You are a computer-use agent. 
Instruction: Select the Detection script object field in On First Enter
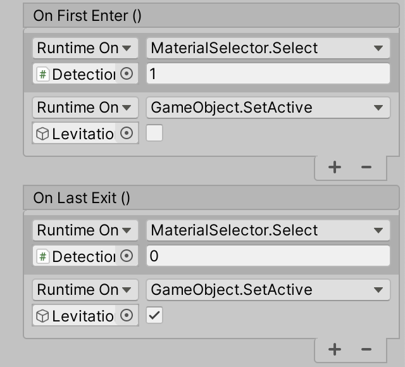point(76,74)
